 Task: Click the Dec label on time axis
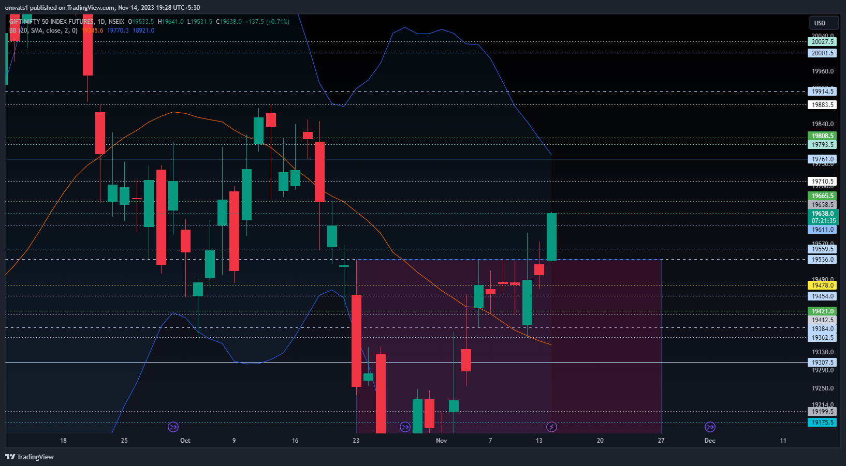710,441
